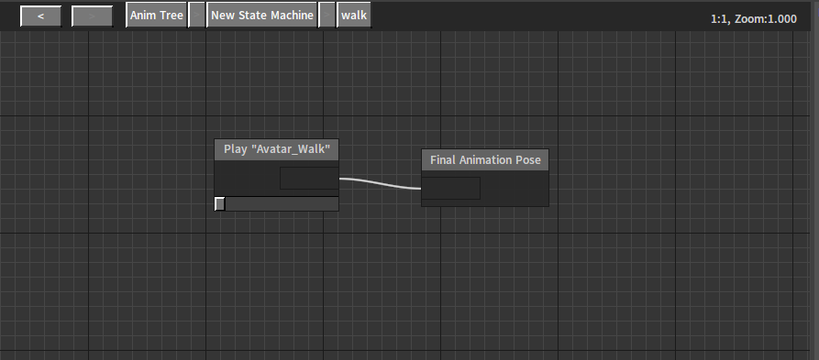The width and height of the screenshot is (819, 360).
Task: Expand the chevron after Anim Tree breadcrumb
Action: pos(196,16)
